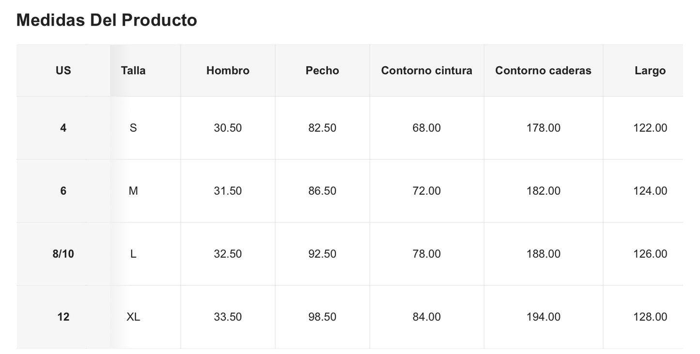Image resolution: width=700 pixels, height=354 pixels.
Task: Click the US size 8/10 cell
Action: (x=63, y=254)
